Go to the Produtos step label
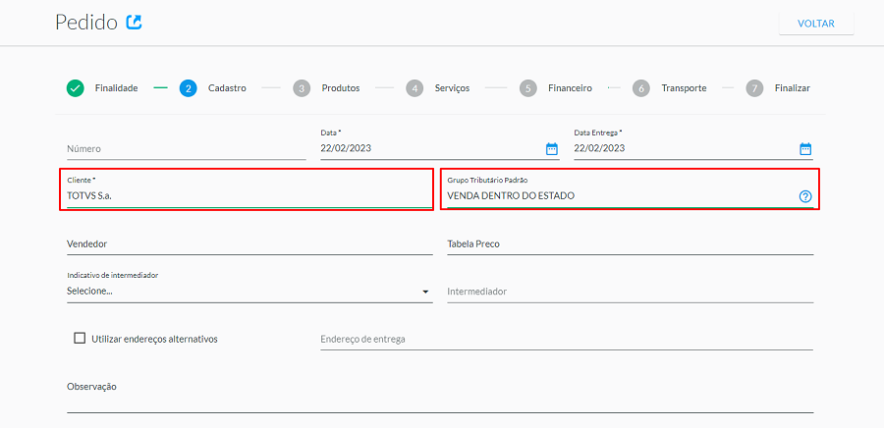 coord(341,88)
